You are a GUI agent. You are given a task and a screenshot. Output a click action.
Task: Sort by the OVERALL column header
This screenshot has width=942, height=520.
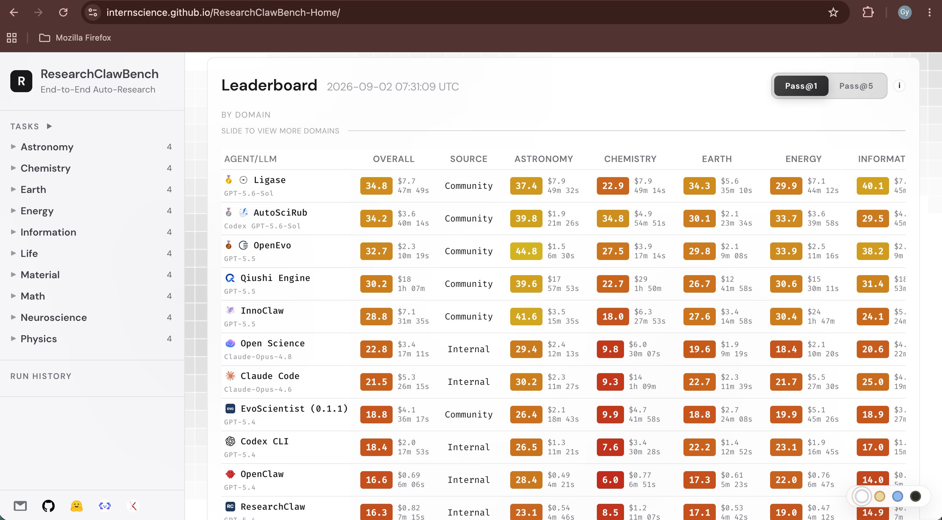tap(394, 159)
